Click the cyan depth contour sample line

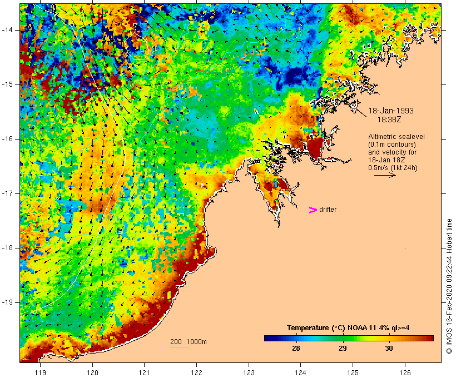click(180, 347)
